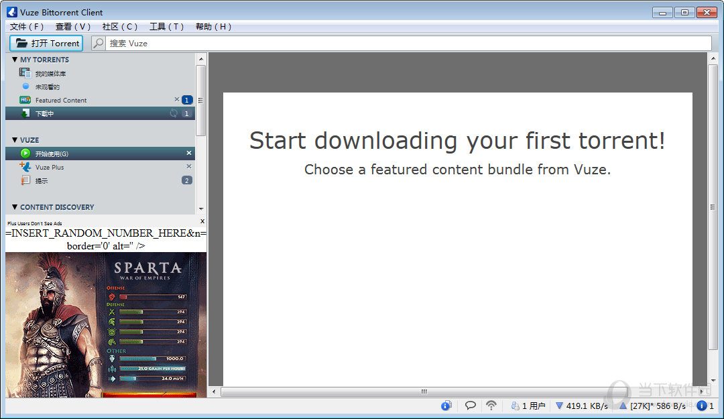Click the users icon beside 1 用户
724x419 pixels.
pyautogui.click(x=516, y=406)
